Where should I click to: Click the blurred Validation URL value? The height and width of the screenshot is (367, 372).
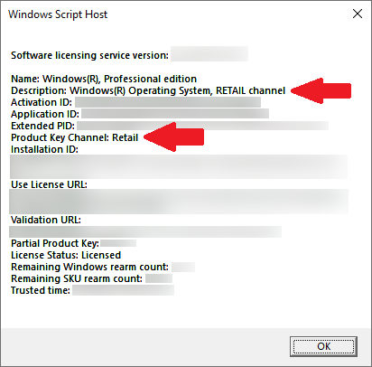[145, 231]
